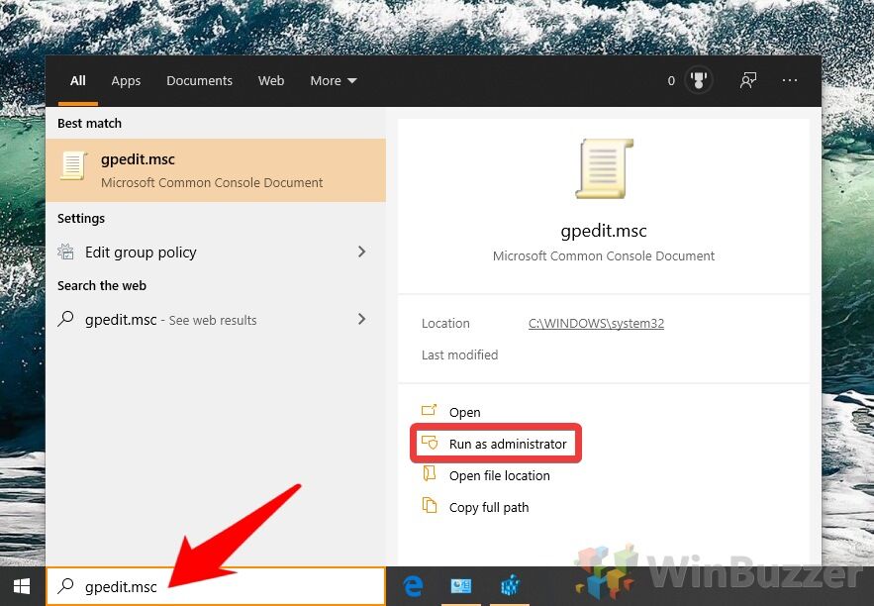The width and height of the screenshot is (874, 606).
Task: Click the Open file location folder icon
Action: click(x=430, y=474)
